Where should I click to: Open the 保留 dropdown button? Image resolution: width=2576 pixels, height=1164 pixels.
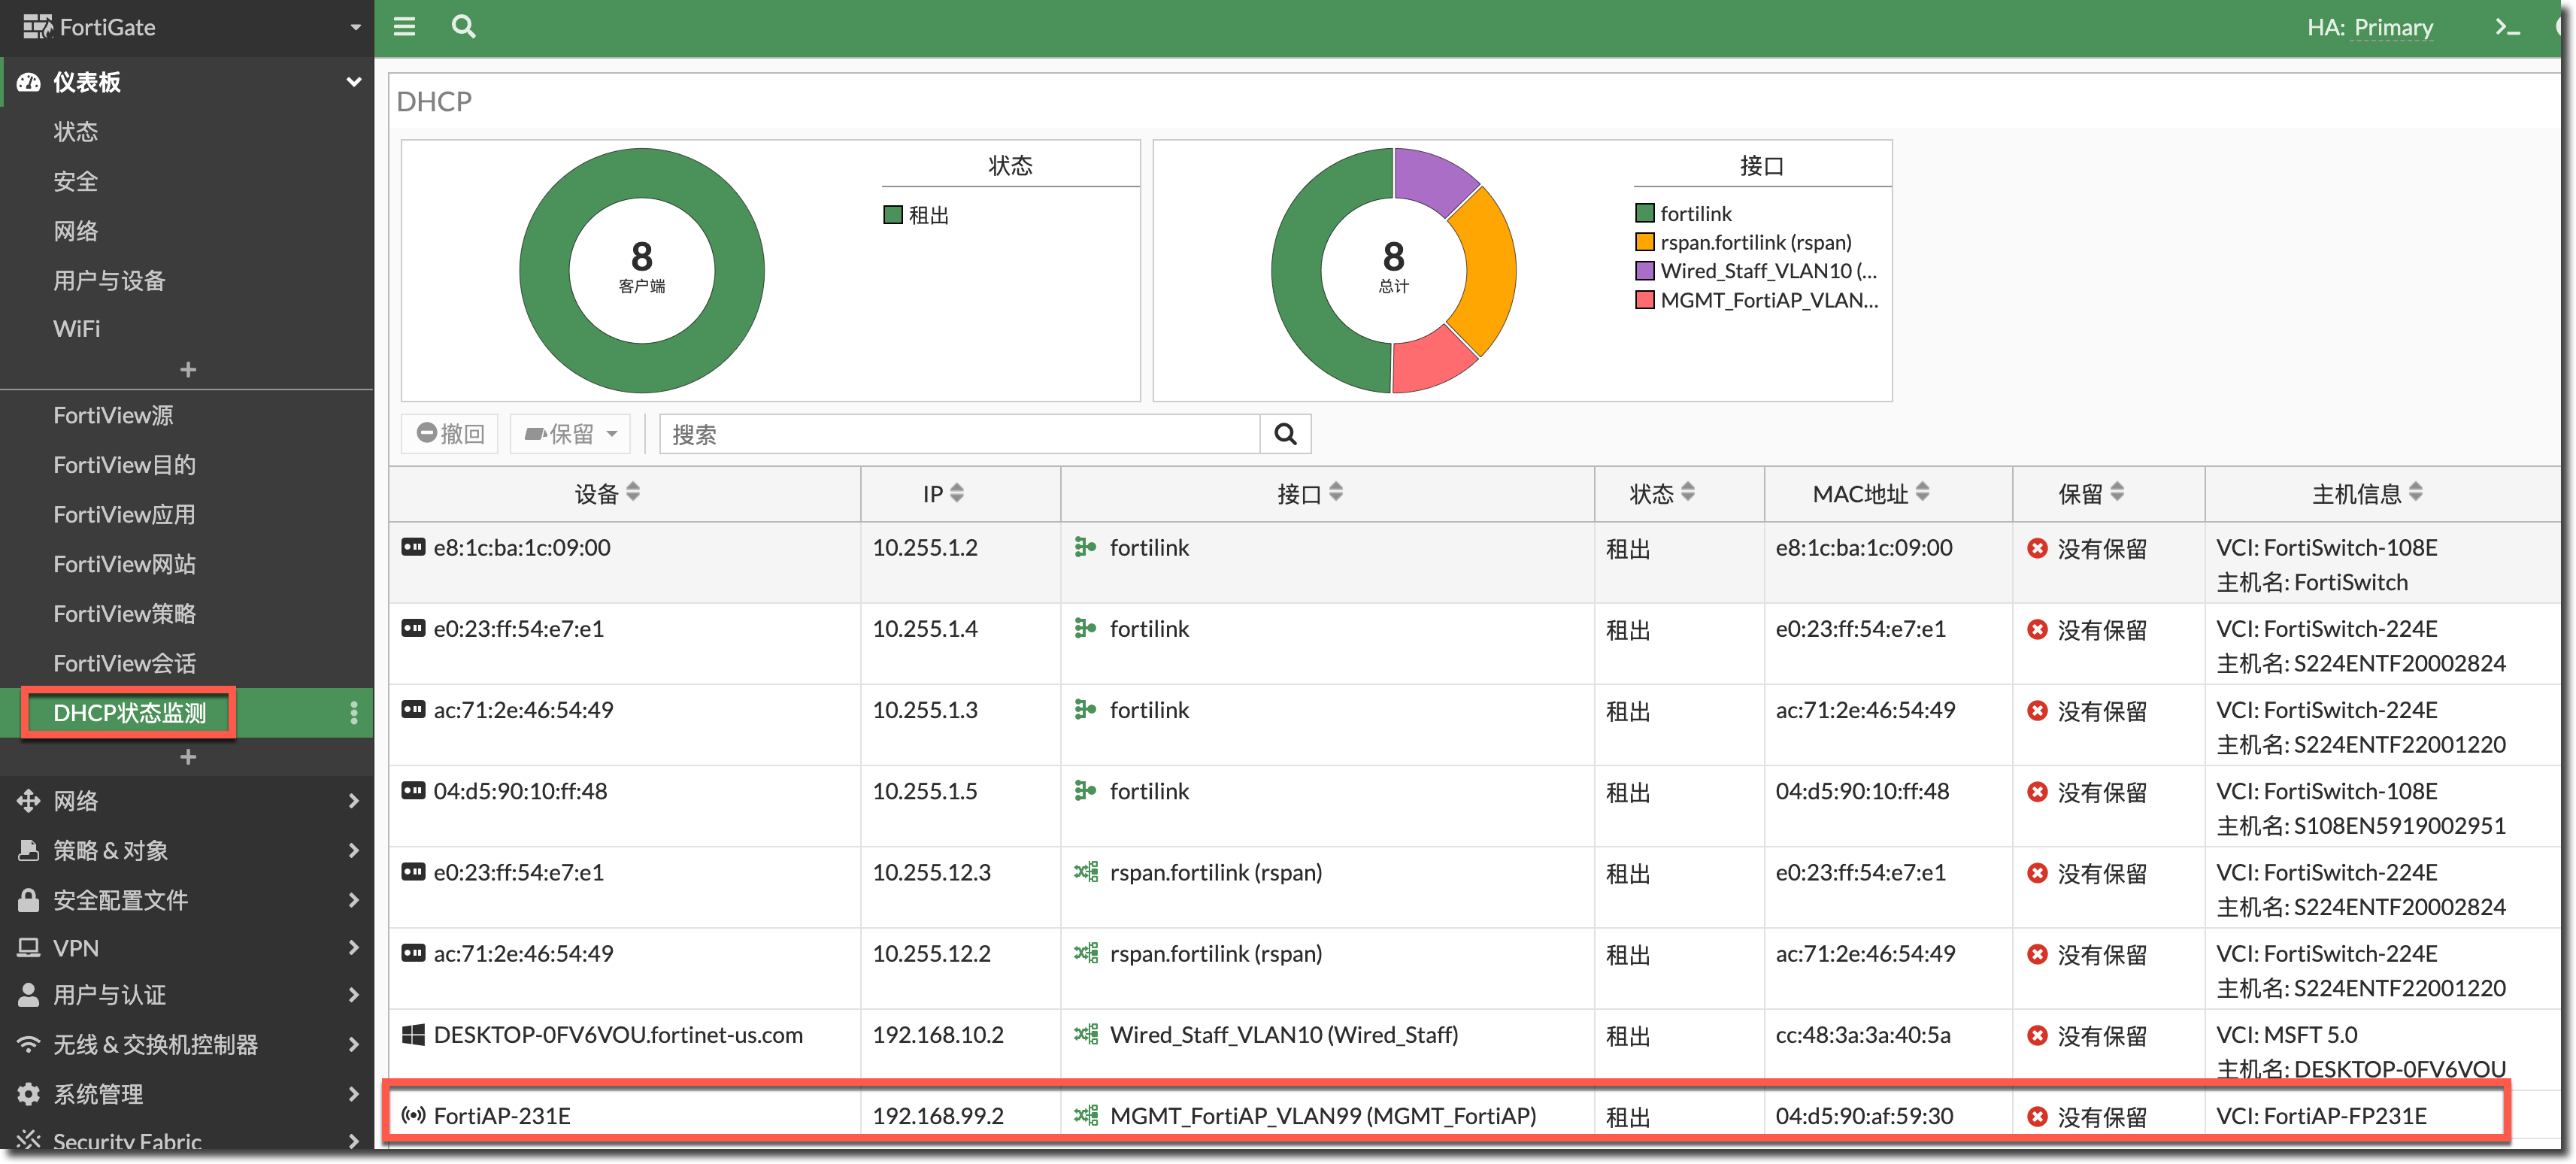click(571, 434)
